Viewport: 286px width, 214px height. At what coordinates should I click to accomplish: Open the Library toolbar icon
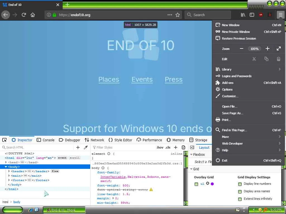[243, 15]
